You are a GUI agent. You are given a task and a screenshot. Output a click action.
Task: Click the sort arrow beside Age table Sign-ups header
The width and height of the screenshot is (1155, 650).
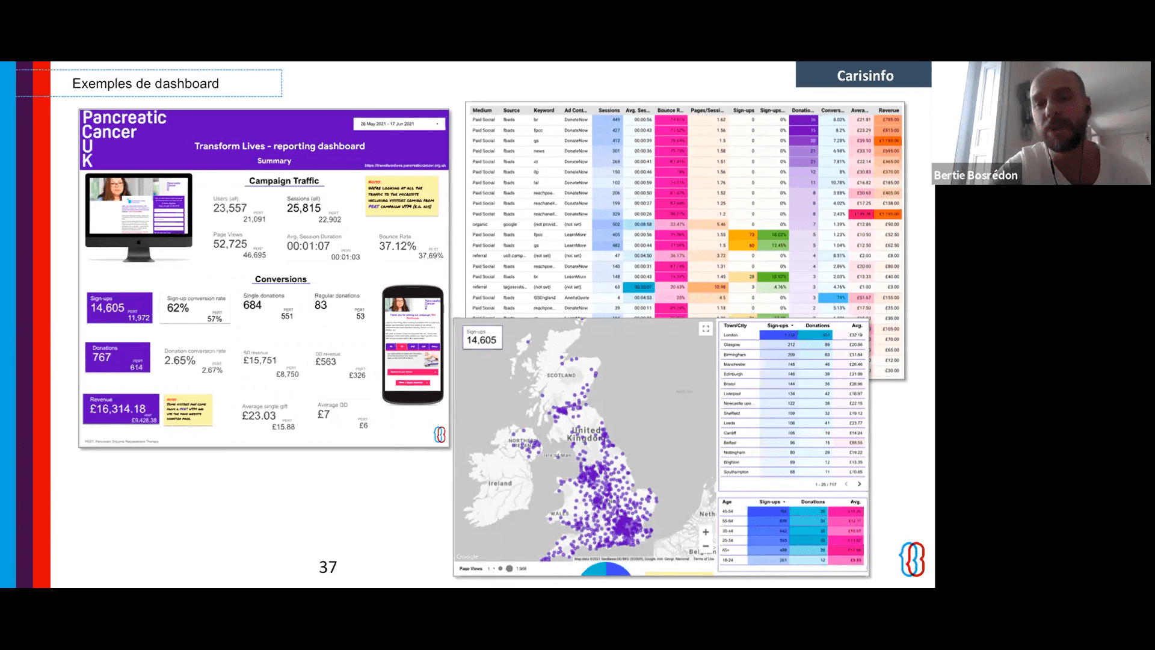(x=784, y=502)
